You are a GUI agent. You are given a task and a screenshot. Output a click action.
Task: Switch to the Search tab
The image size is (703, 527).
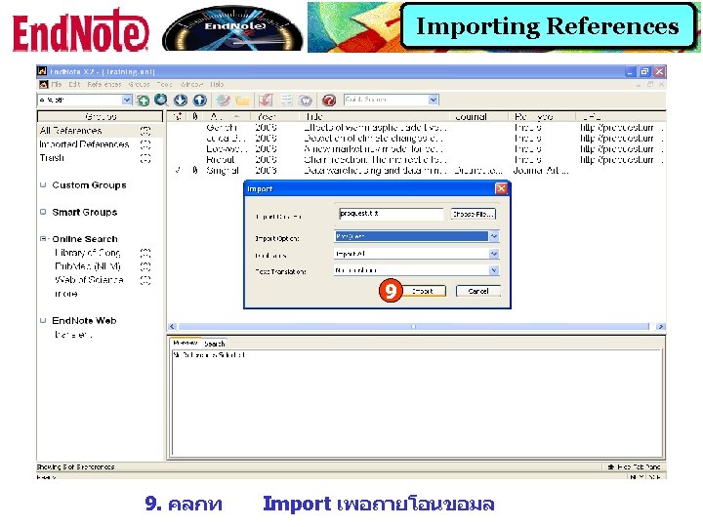214,344
